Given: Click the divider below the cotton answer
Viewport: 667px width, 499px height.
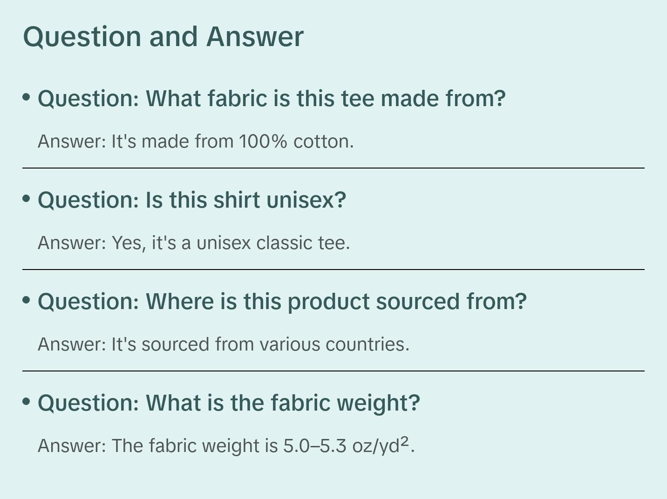Looking at the screenshot, I should click(333, 168).
